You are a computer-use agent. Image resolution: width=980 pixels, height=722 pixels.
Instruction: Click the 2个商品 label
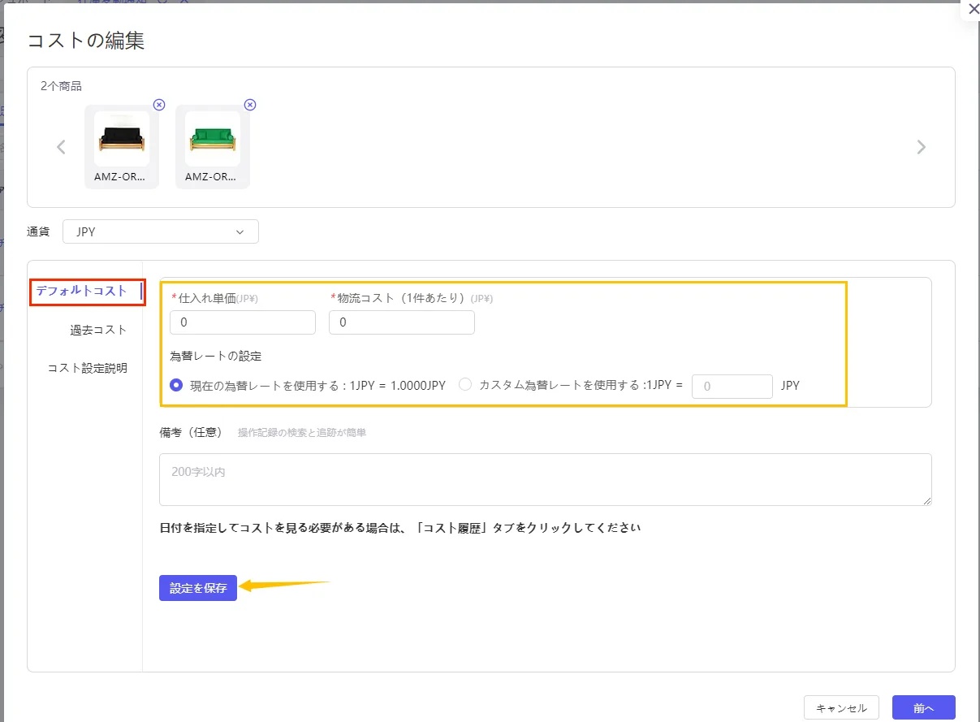62,86
